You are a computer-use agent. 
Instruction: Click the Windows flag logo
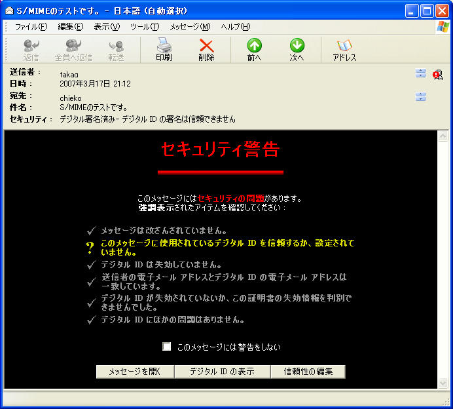point(443,27)
